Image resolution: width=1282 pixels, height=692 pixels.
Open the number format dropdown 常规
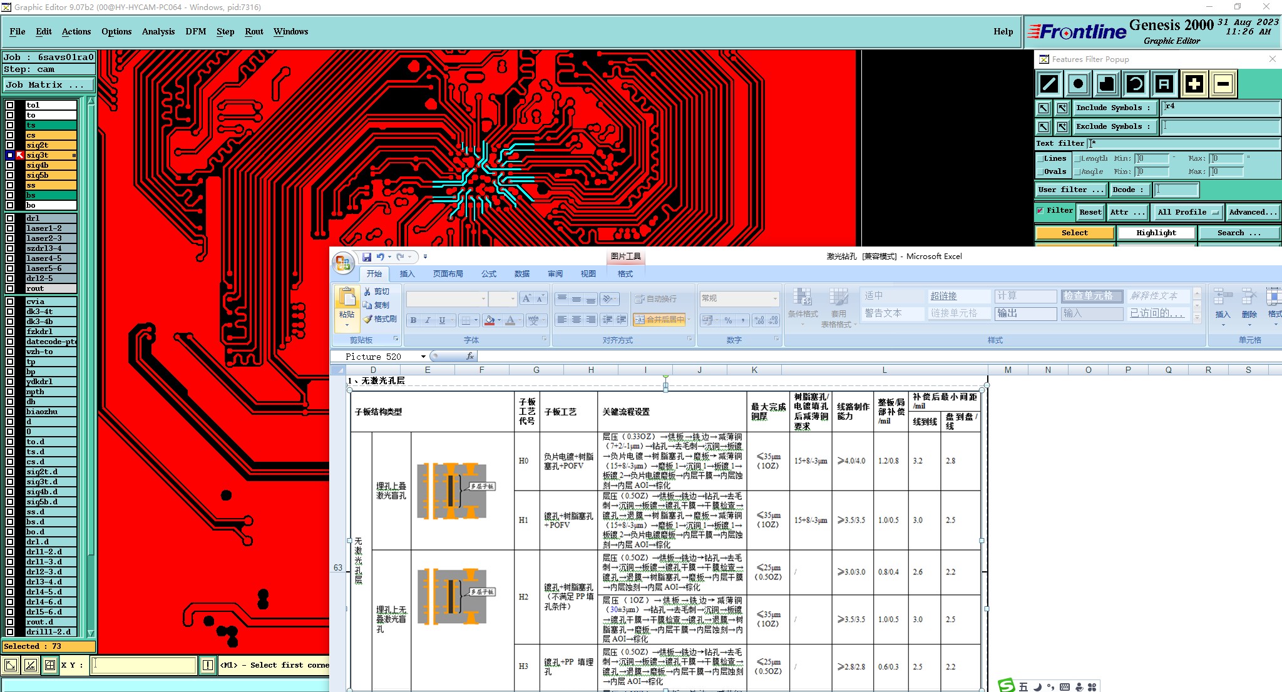point(775,298)
